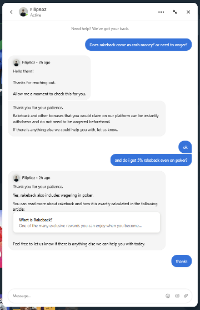Attach a file with the paperclip icon

pyautogui.click(x=186, y=296)
